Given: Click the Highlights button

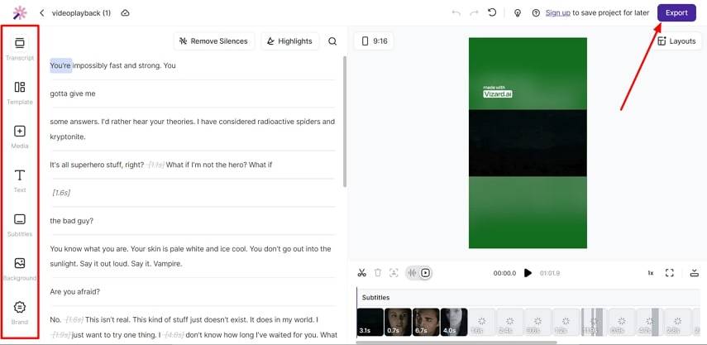Looking at the screenshot, I should [x=289, y=41].
